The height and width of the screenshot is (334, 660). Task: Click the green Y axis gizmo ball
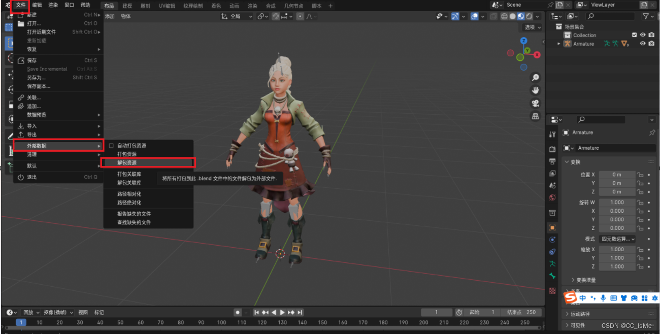click(527, 51)
